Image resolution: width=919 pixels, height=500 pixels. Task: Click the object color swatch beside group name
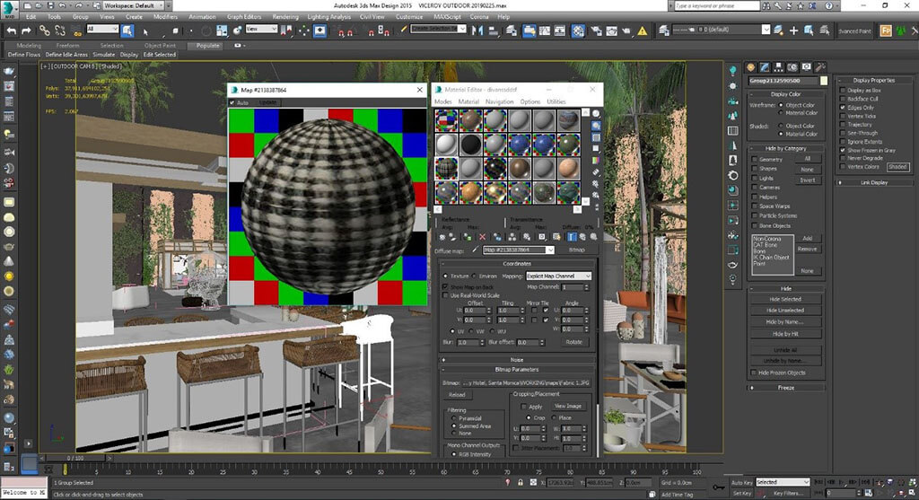click(824, 81)
